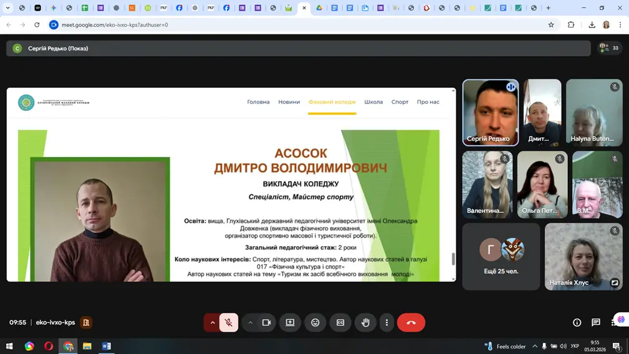This screenshot has height=354, width=629.
Task: Click Спорт in shared site menu
Action: [400, 102]
